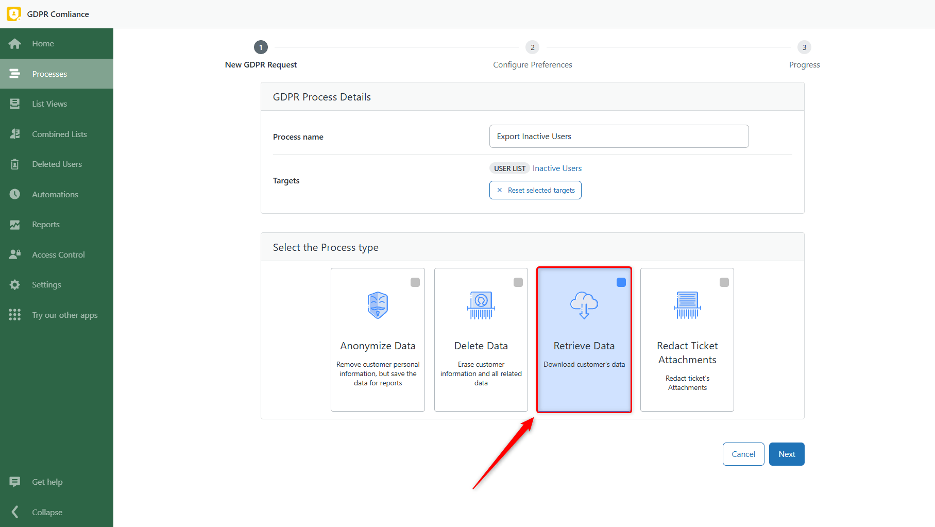Click the Access Control people icon
The height and width of the screenshot is (527, 935).
(x=15, y=254)
